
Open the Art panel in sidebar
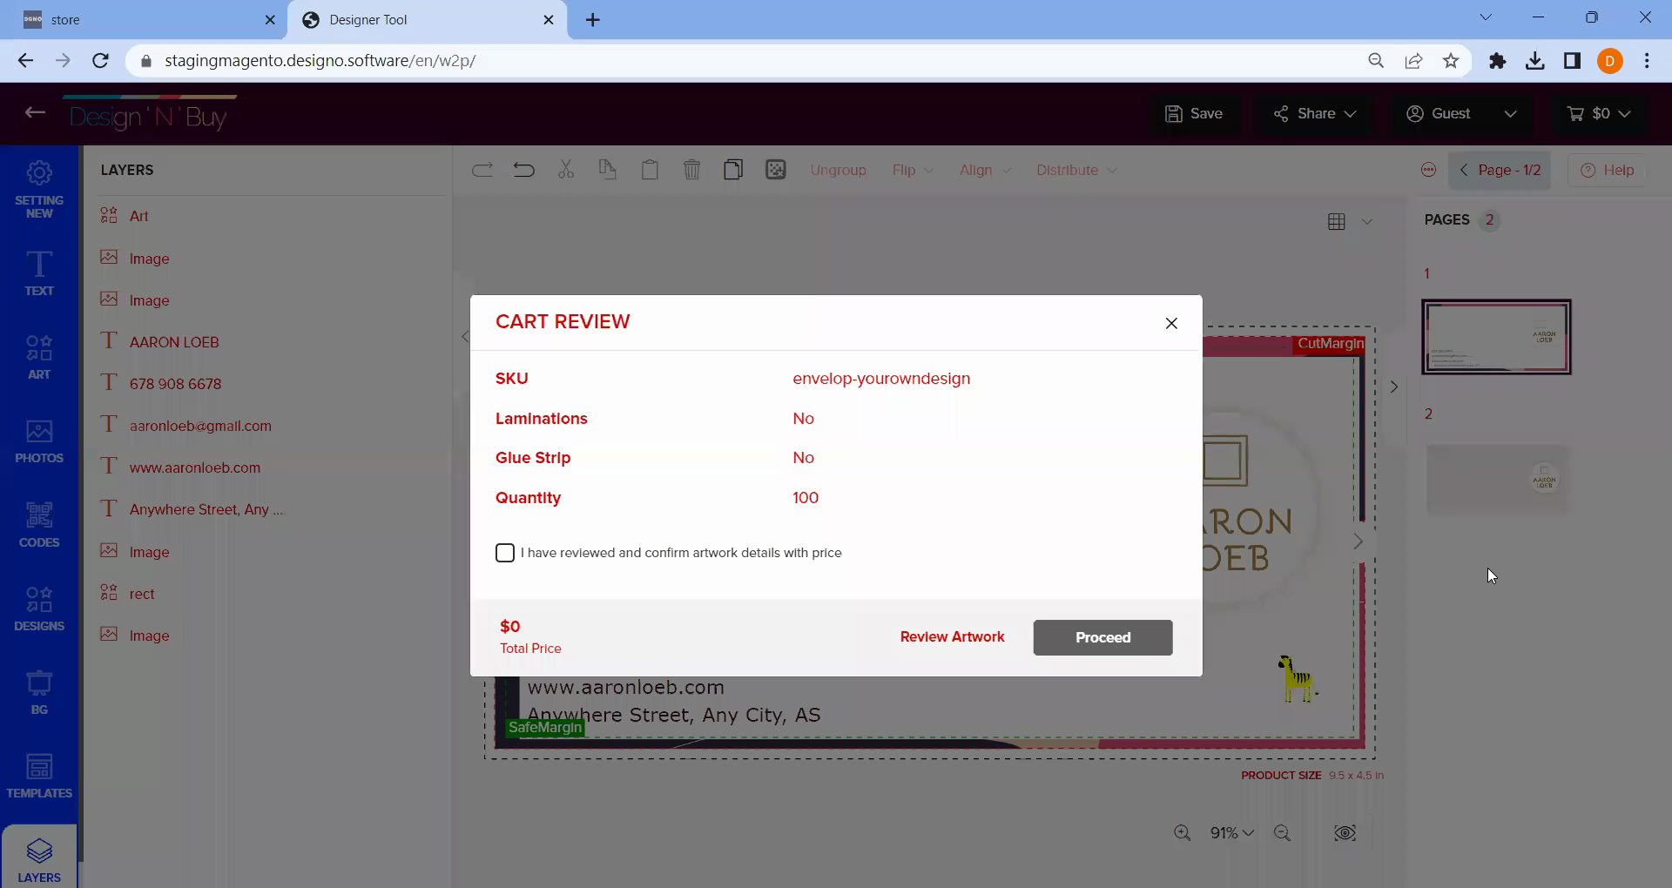39,357
